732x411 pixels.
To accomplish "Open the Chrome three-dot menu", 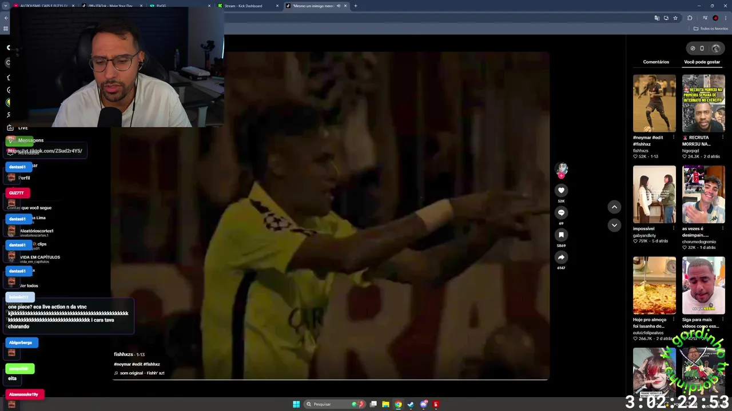I will point(725,18).
